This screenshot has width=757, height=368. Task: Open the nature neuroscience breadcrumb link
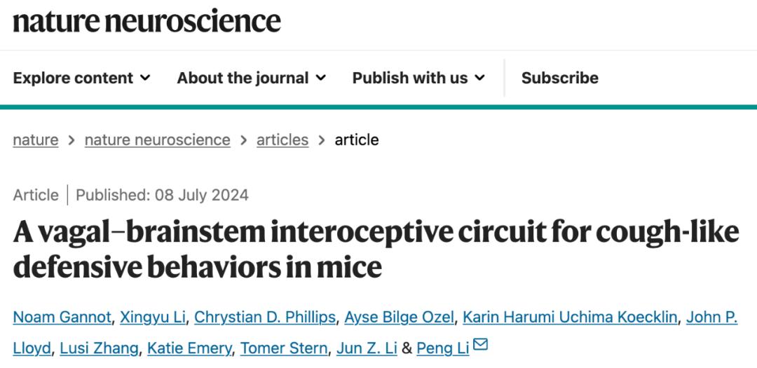(x=157, y=139)
